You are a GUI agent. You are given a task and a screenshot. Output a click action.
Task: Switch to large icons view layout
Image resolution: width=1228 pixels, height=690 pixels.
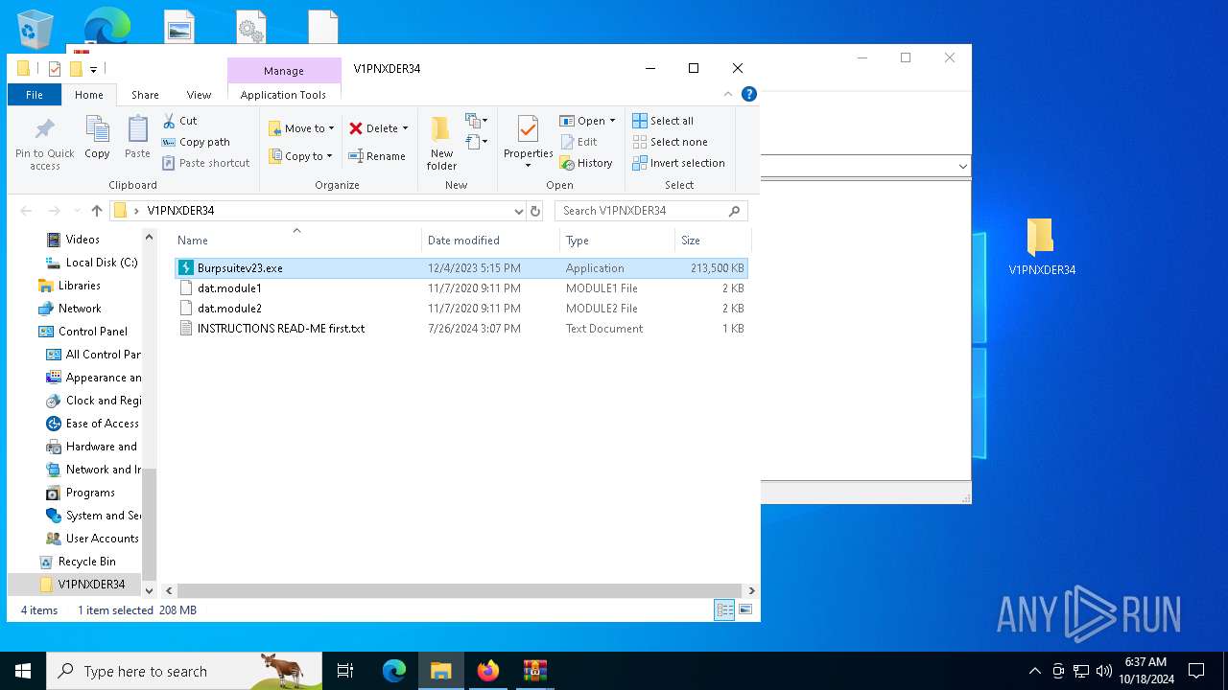click(744, 609)
